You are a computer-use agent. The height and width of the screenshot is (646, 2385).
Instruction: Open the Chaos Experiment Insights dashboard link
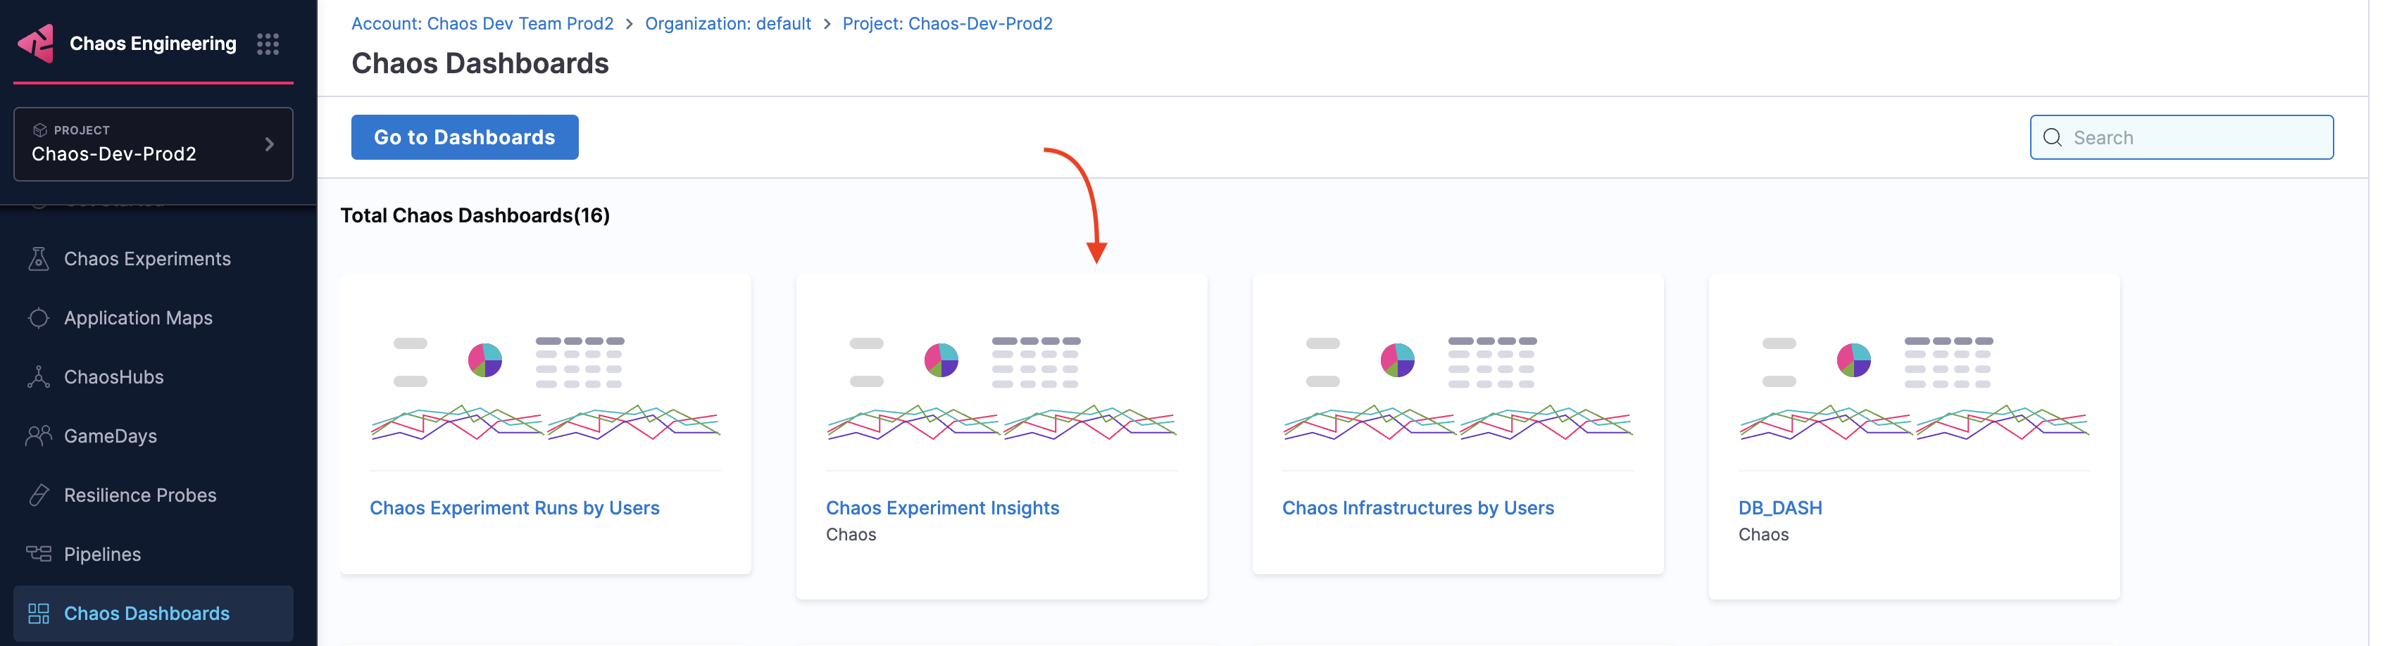click(x=941, y=508)
